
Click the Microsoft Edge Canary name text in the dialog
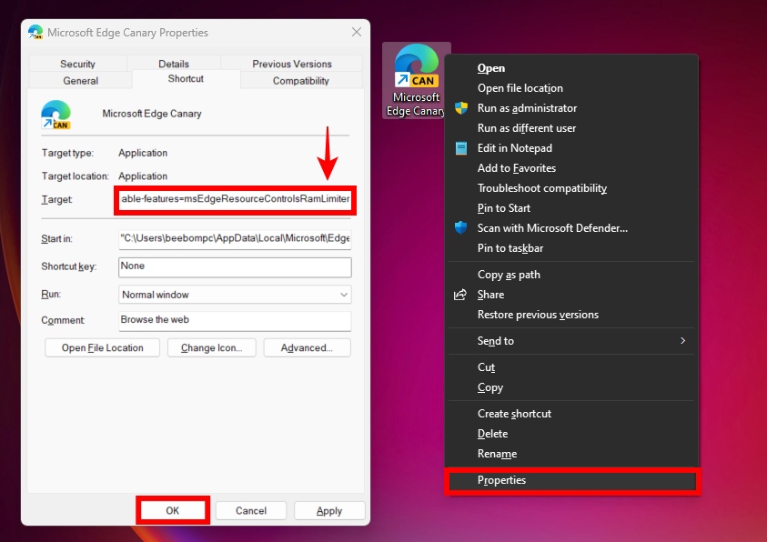click(152, 114)
